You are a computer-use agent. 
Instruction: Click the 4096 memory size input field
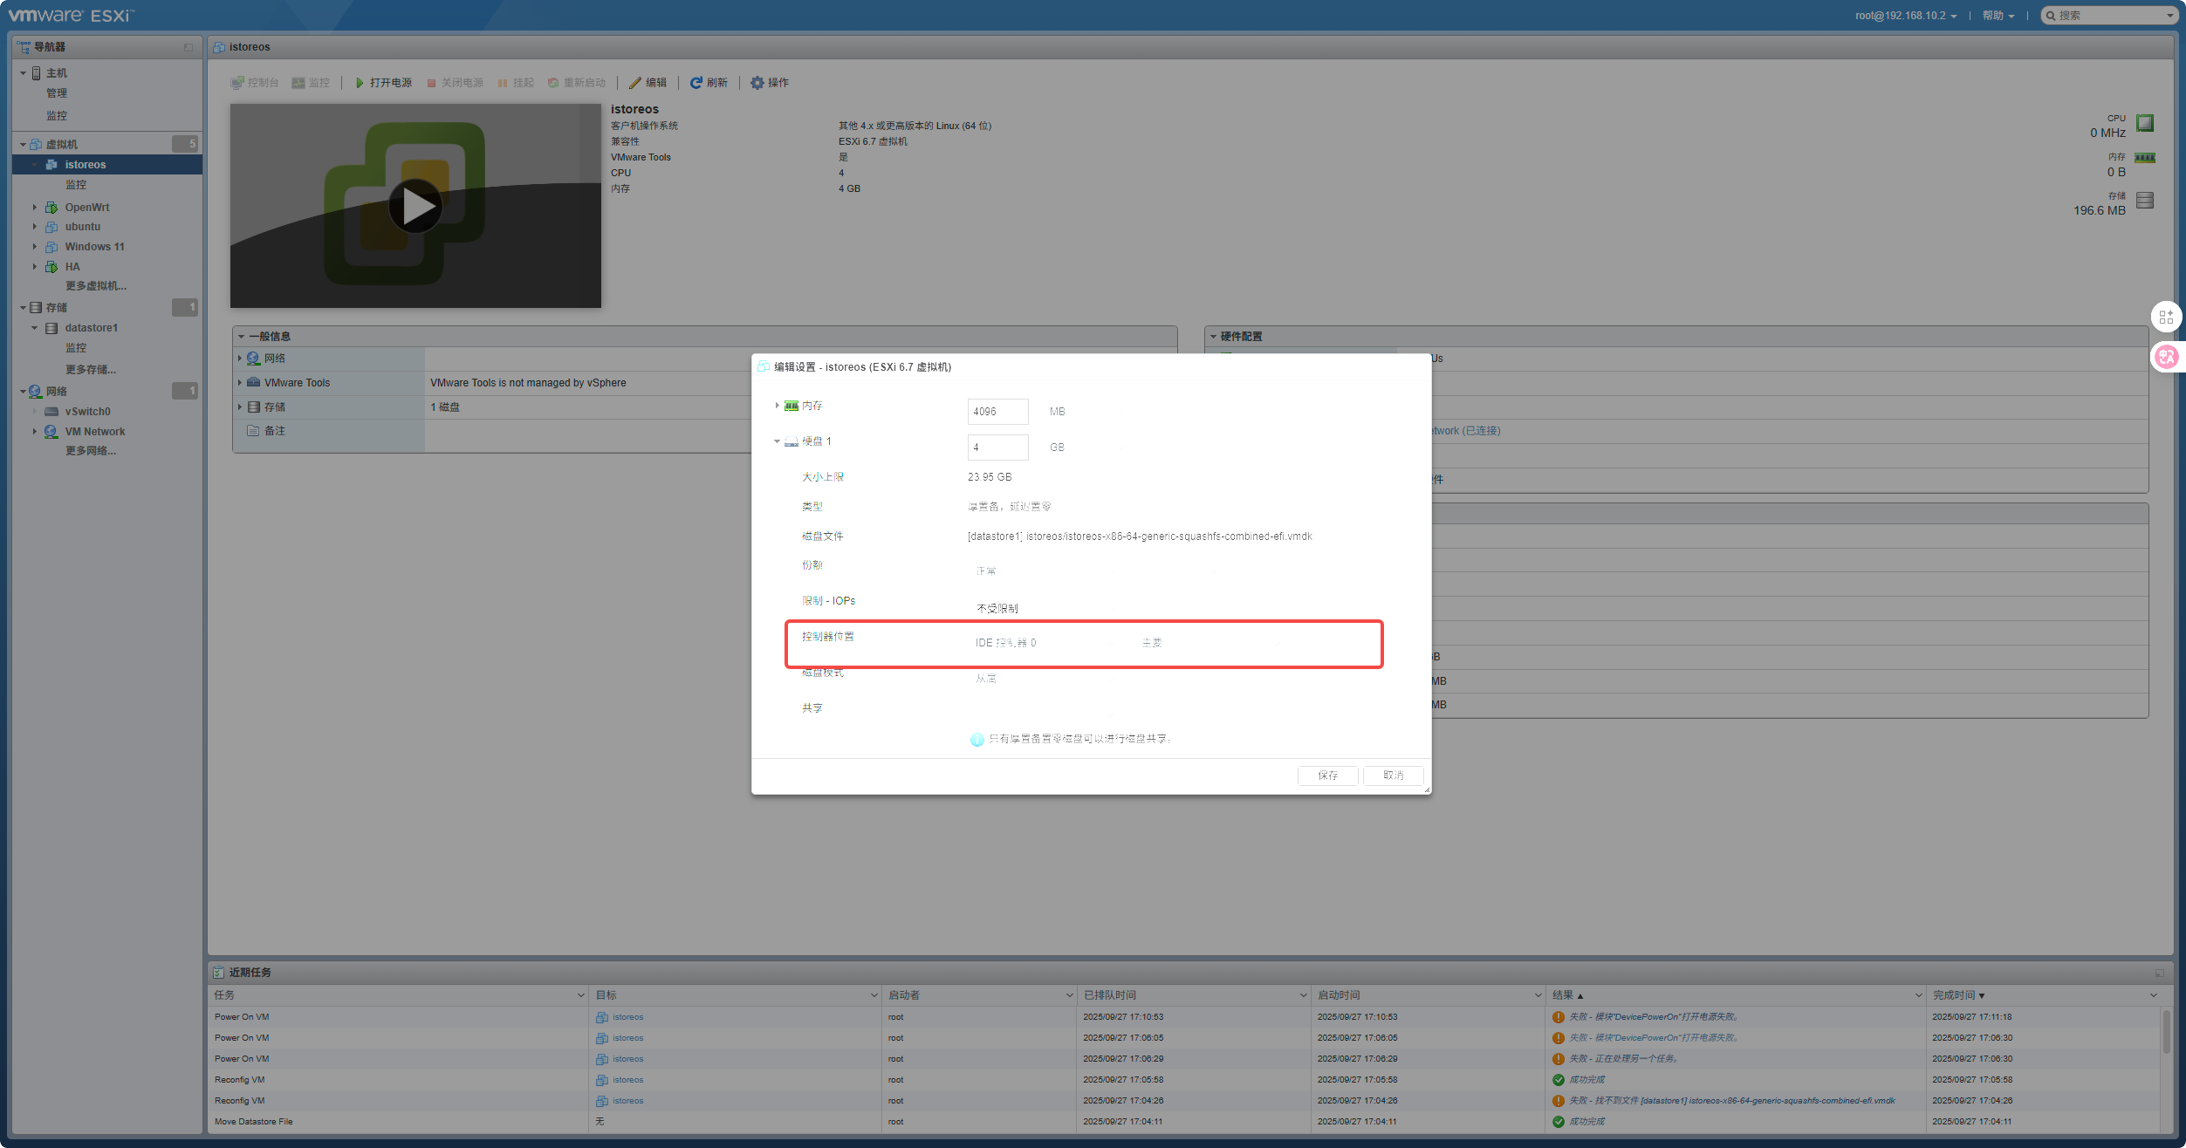click(x=997, y=412)
